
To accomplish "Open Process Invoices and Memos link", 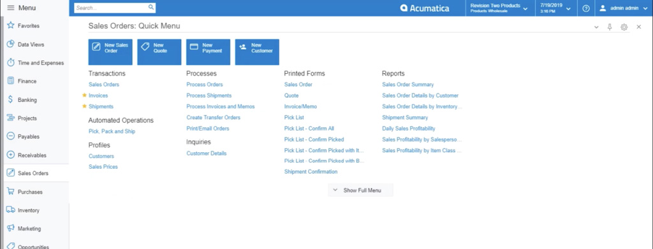I will 221,106.
